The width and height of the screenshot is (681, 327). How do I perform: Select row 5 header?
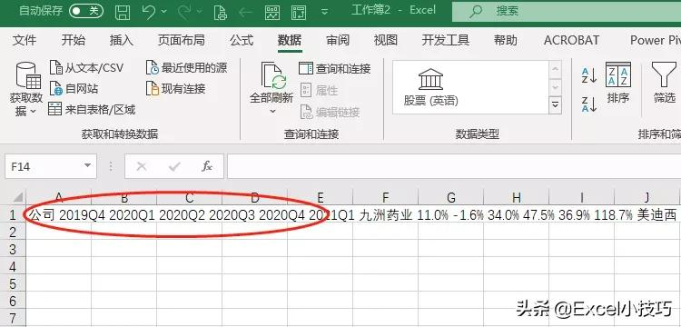coord(13,283)
